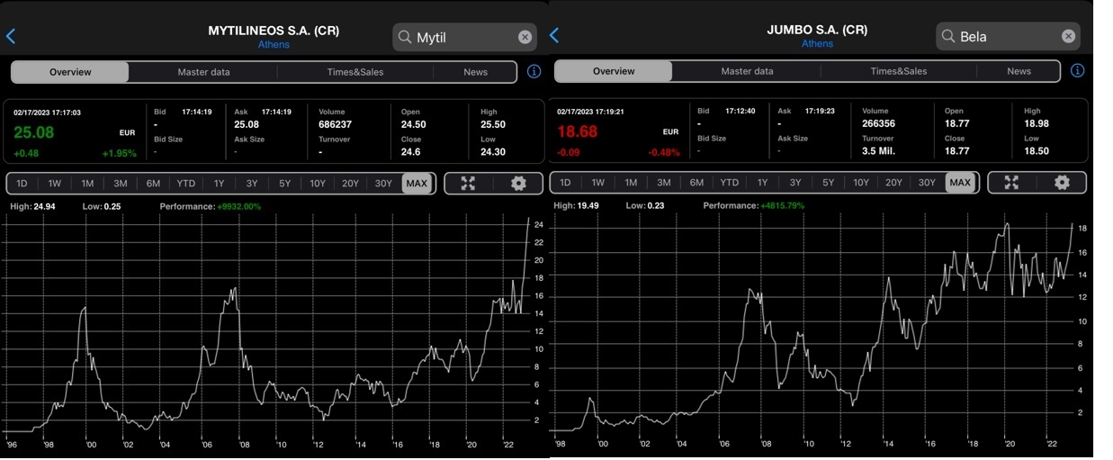Open News tab for Mytilineos
Screen dimensions: 1113x460
[x=475, y=72]
